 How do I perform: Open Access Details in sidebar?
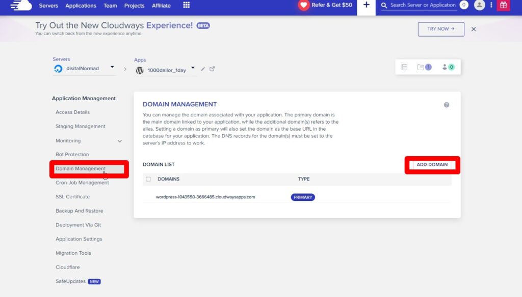[72, 112]
